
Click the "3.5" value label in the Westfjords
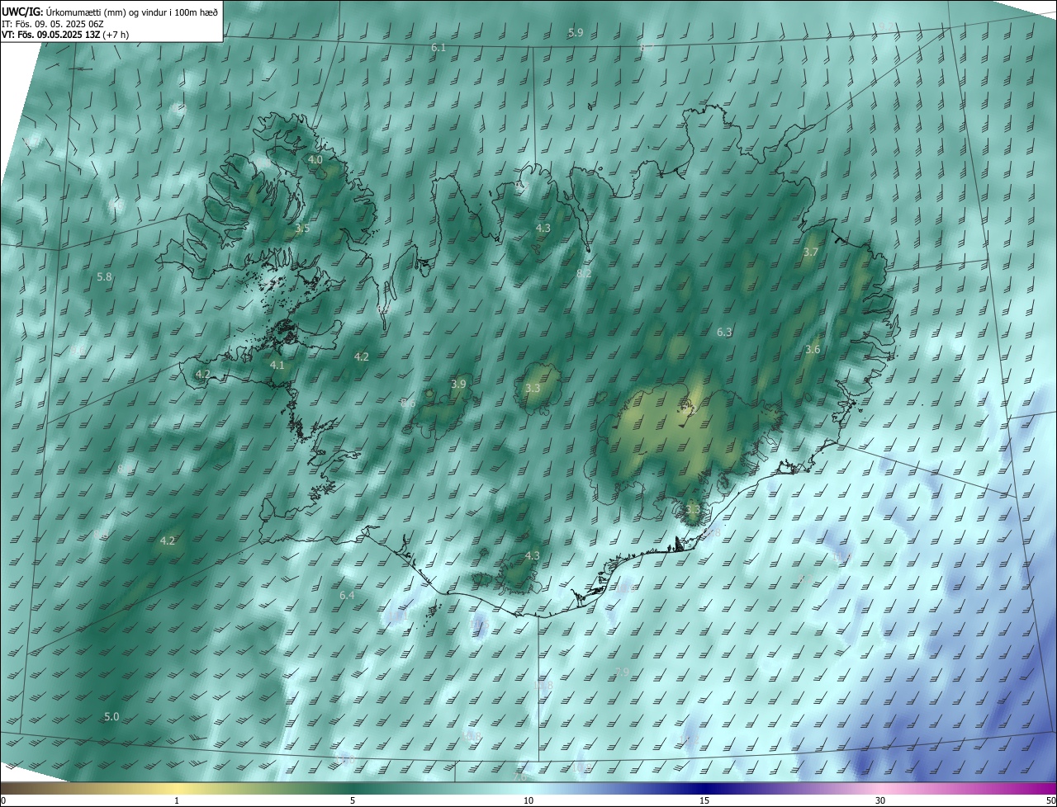[x=302, y=229]
